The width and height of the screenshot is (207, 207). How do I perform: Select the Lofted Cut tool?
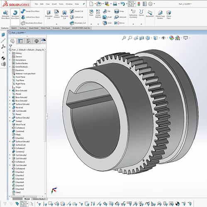point(76,17)
